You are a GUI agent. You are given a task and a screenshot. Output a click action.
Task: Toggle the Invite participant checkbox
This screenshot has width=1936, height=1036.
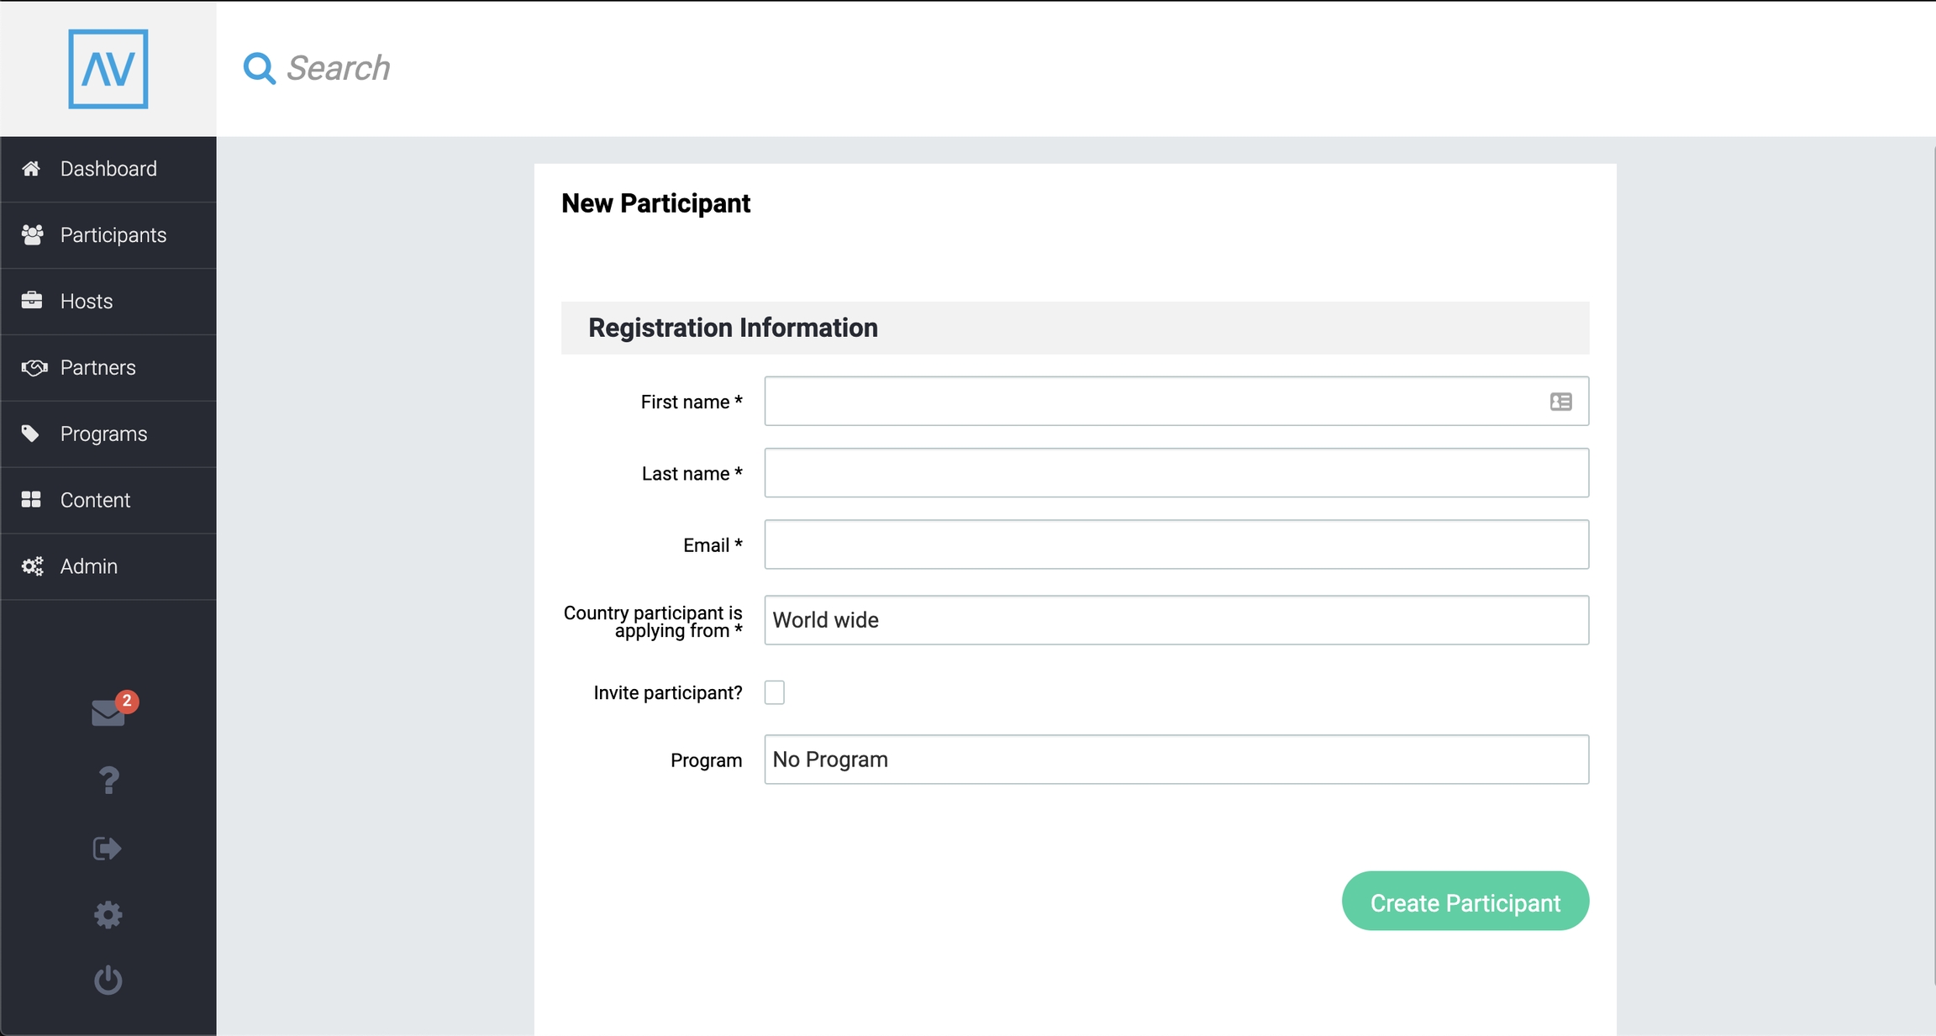pos(774,692)
